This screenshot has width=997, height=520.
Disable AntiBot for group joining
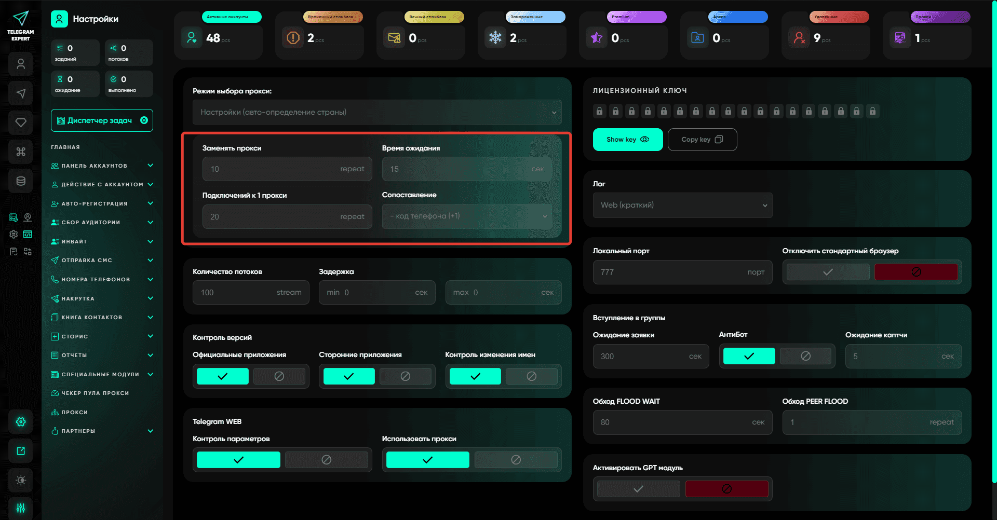tap(805, 356)
